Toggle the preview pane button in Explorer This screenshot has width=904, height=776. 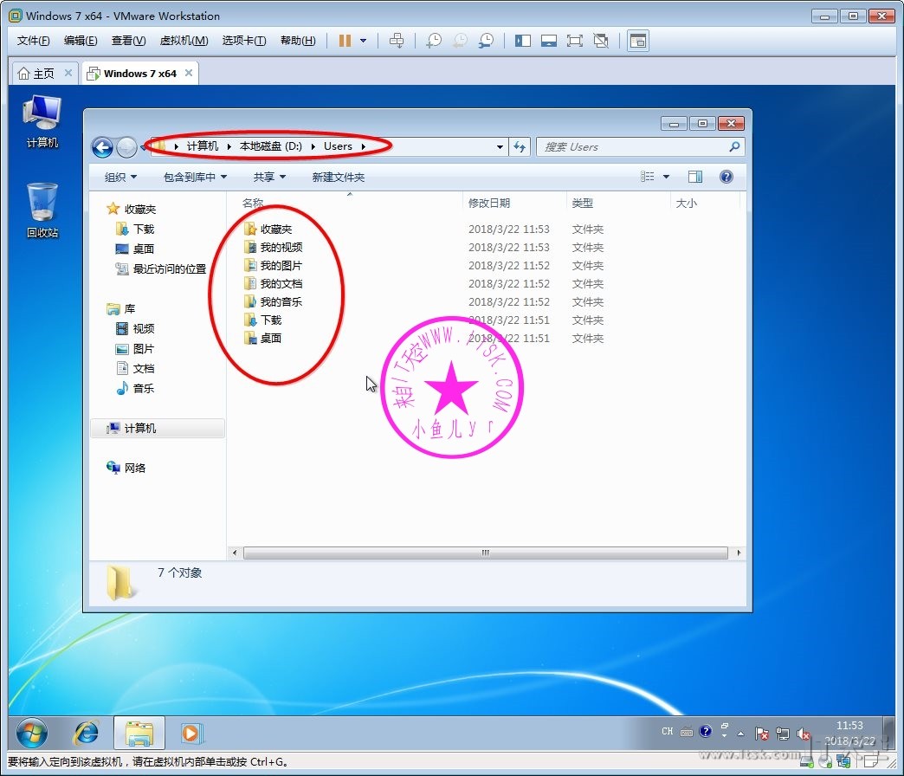(x=694, y=177)
